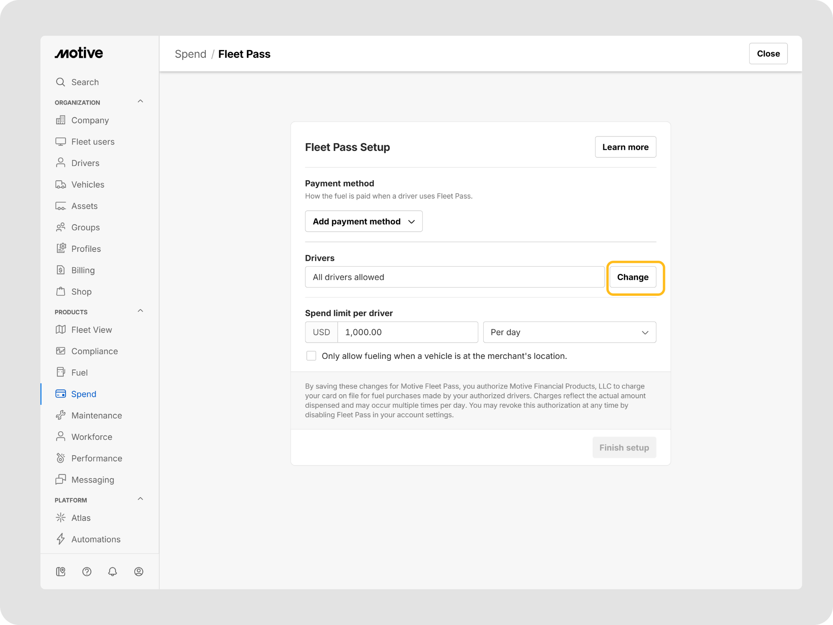The height and width of the screenshot is (625, 833).
Task: Click the Finish setup button
Action: (x=624, y=448)
